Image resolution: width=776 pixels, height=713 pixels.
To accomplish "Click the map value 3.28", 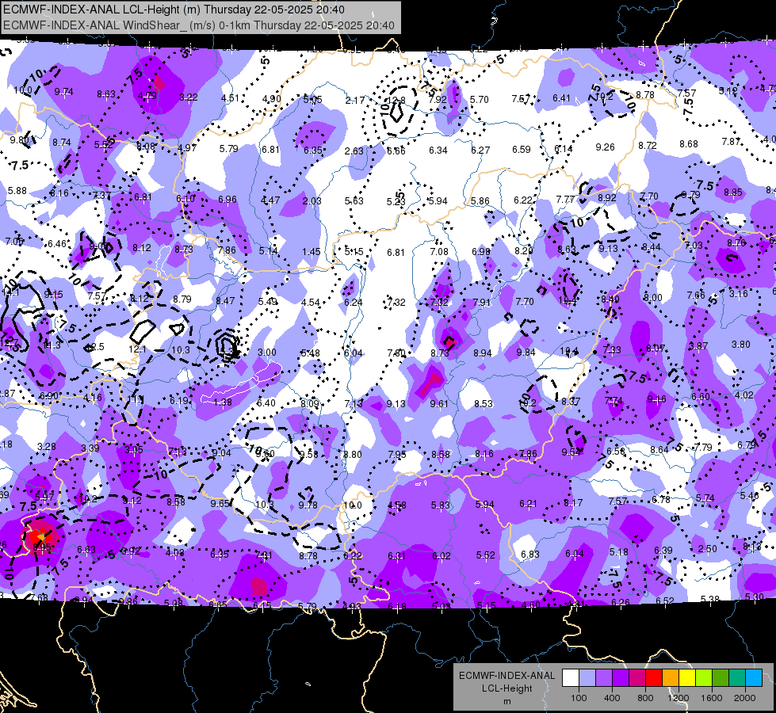I will pyautogui.click(x=47, y=447).
